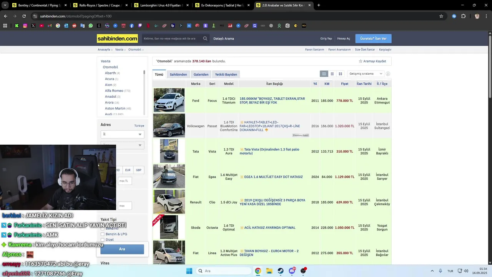492x277 pixels.
Task: Open the İl province dropdown
Action: pyautogui.click(x=122, y=134)
